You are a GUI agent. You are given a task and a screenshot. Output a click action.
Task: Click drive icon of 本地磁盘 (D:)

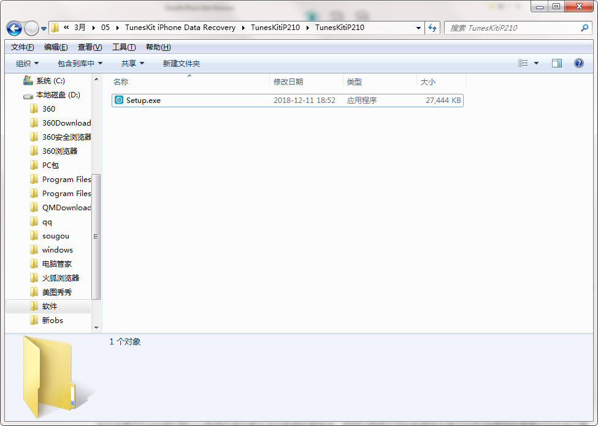(x=28, y=96)
